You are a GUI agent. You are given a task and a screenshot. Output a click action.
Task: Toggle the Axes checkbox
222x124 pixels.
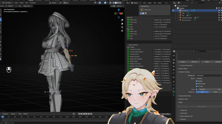point(196,89)
